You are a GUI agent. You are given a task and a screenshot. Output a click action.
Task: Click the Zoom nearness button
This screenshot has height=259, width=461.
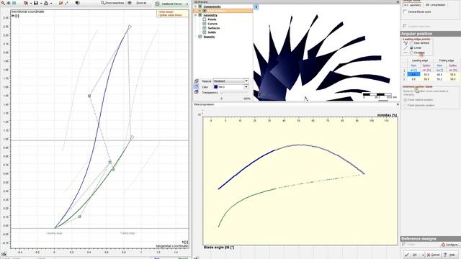pos(112,3)
